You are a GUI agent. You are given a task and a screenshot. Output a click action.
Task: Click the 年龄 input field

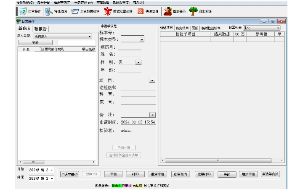(130, 70)
